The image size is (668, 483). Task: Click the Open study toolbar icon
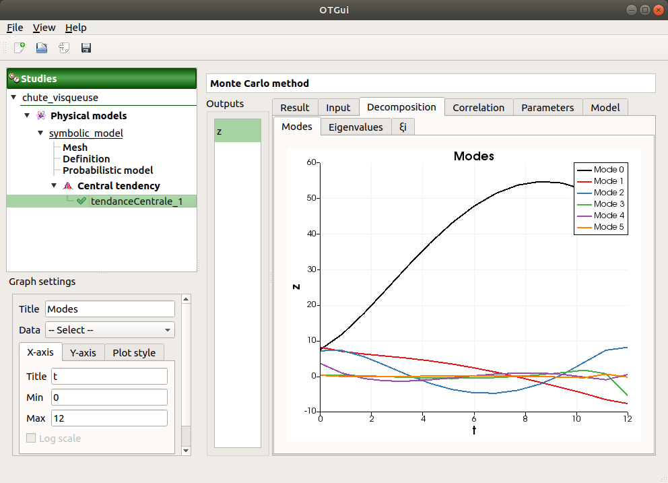click(42, 48)
